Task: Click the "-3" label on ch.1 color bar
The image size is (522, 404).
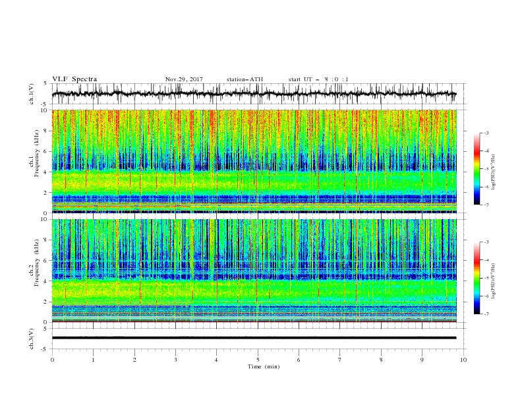Action: (486, 133)
